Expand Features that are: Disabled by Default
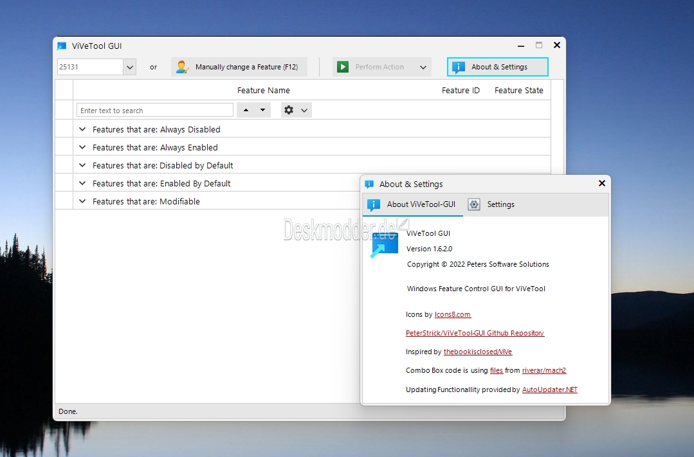694x457 pixels. click(82, 165)
